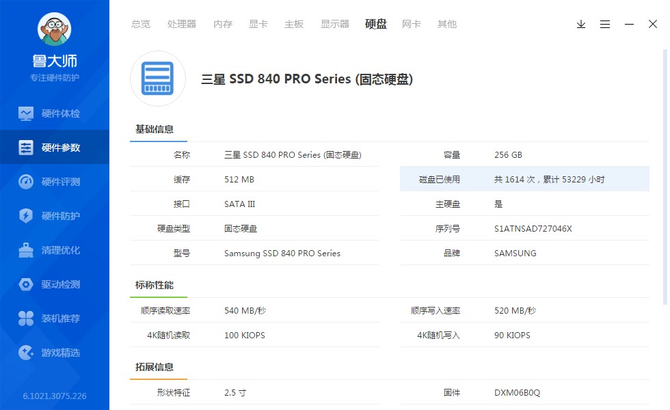
Task: Open 硬件防护 shield icon
Action: [x=26, y=216]
